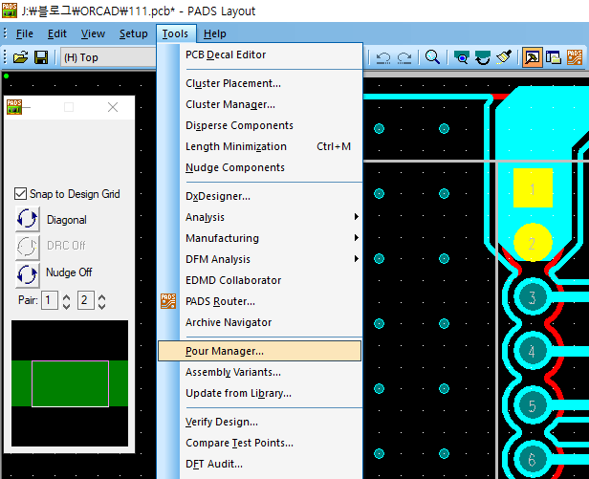This screenshot has width=589, height=479.
Task: Open the File menu
Action: pyautogui.click(x=25, y=33)
